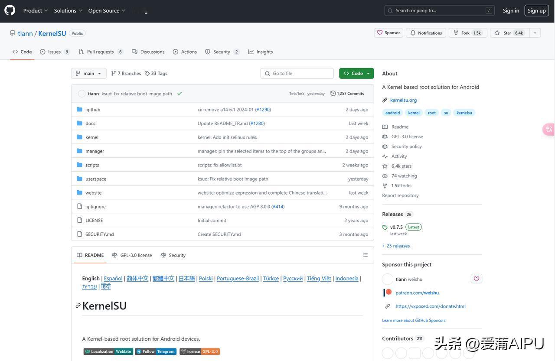Click the license GPL-3.0 badge
Image resolution: width=555 pixels, height=361 pixels.
point(200,351)
